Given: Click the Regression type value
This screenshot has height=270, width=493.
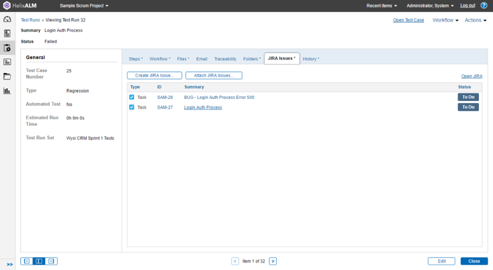Looking at the screenshot, I should pos(78,91).
